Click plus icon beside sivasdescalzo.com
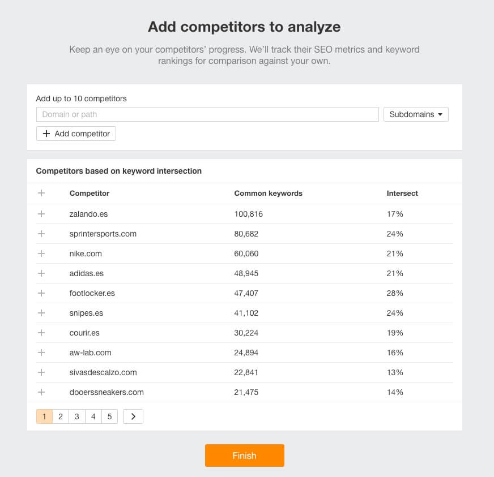The image size is (494, 477). point(41,372)
